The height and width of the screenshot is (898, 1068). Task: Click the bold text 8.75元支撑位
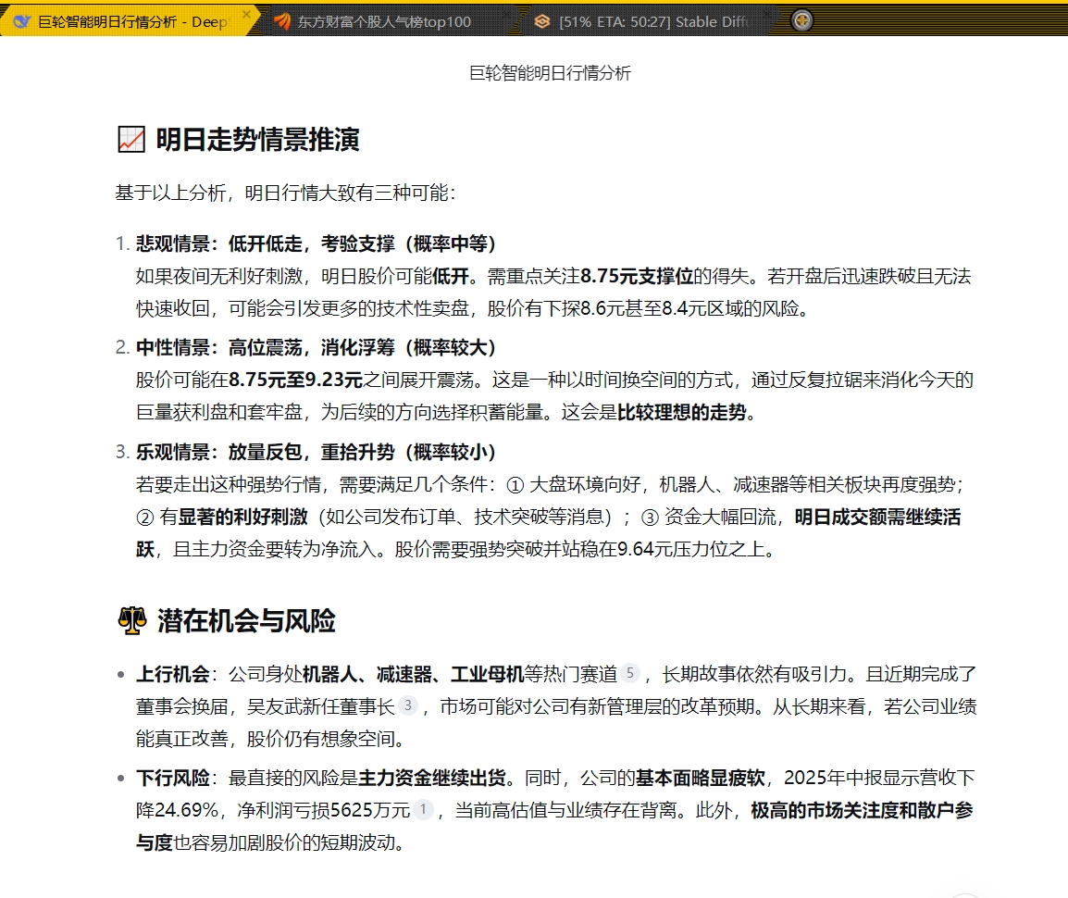click(637, 276)
